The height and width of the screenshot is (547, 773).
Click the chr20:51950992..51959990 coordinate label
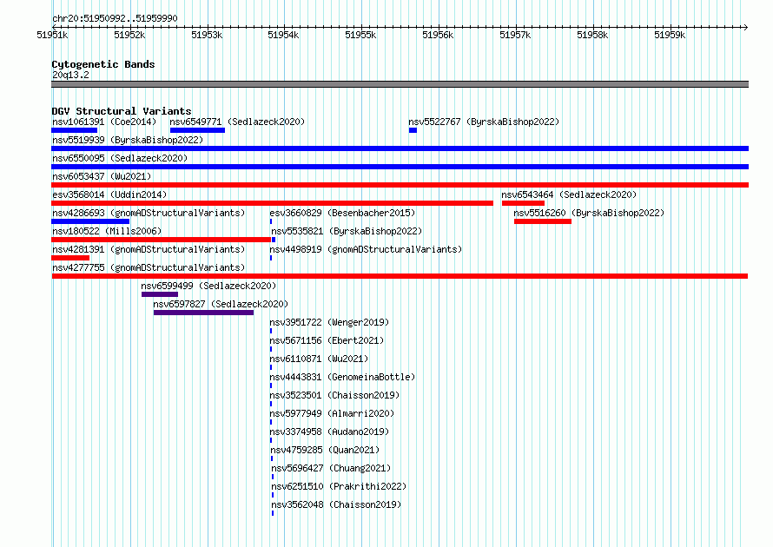pyautogui.click(x=115, y=18)
